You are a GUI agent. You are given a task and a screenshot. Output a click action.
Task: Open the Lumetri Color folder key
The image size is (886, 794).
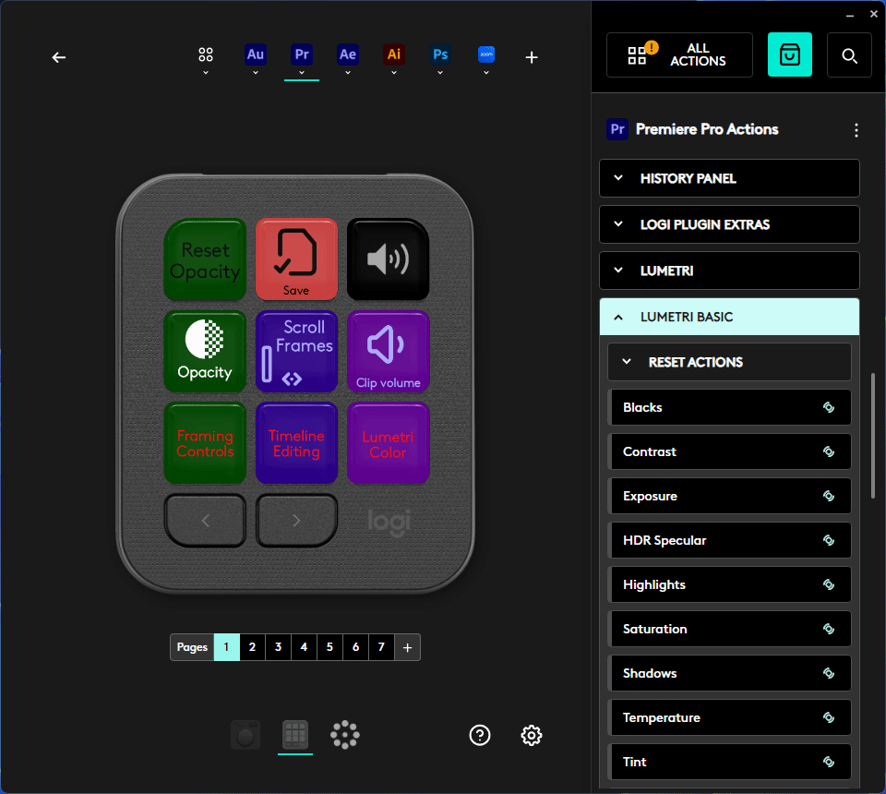389,442
